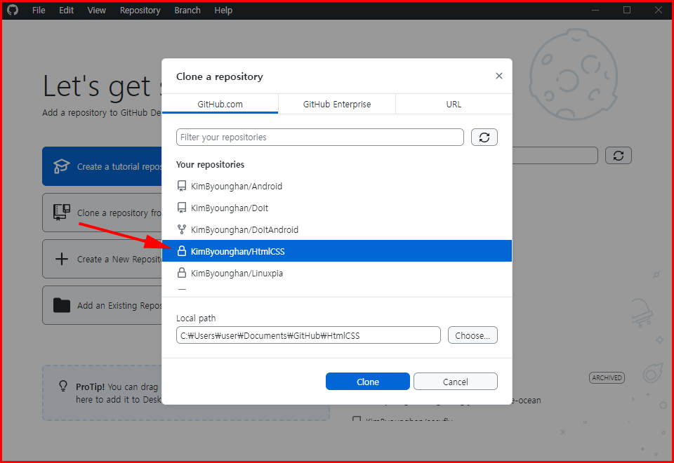Select the KimByounghan/DoIt repository
The width and height of the screenshot is (674, 463).
336,208
